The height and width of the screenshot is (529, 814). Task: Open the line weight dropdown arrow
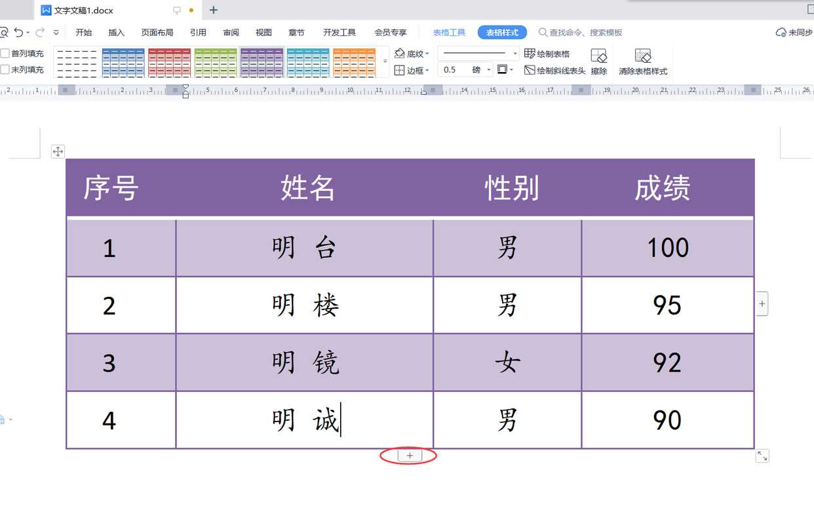point(489,70)
